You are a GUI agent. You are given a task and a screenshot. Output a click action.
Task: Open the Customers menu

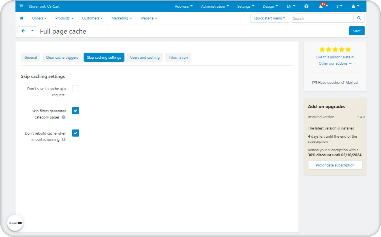tap(92, 18)
